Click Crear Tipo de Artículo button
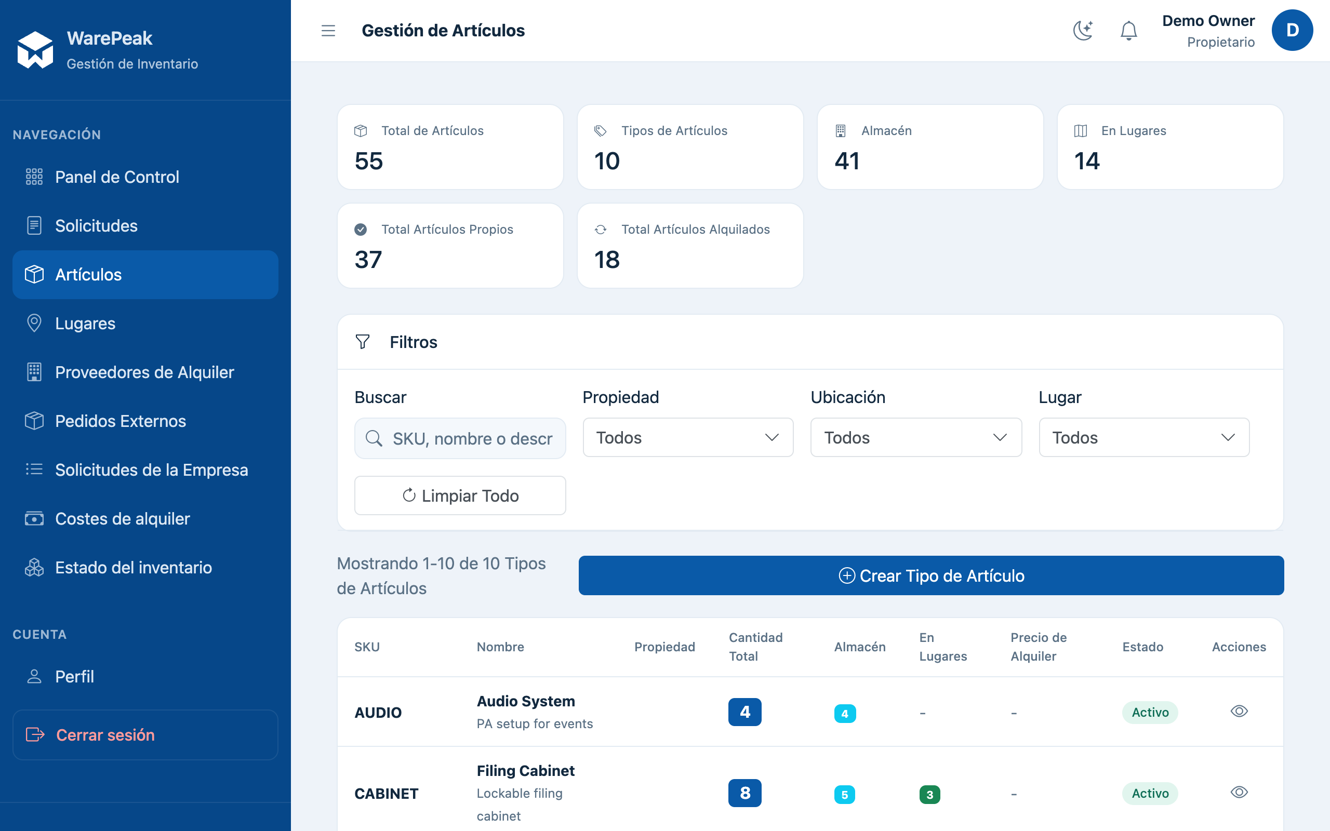 coord(931,575)
